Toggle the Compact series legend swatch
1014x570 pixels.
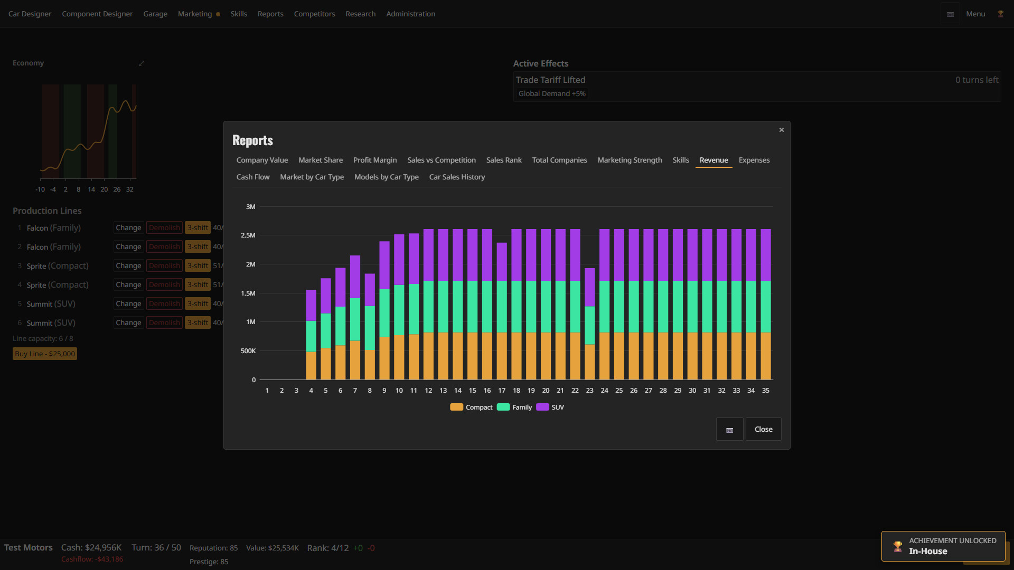pyautogui.click(x=456, y=407)
